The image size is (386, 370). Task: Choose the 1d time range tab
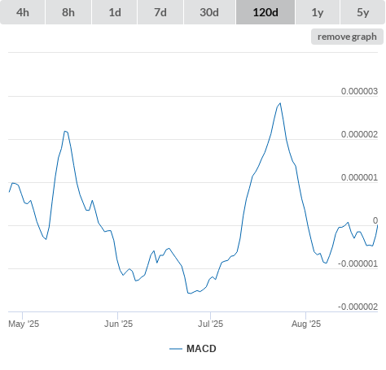click(115, 12)
